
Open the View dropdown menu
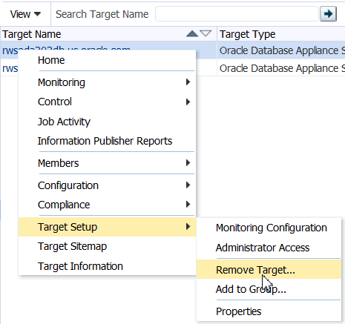[25, 14]
